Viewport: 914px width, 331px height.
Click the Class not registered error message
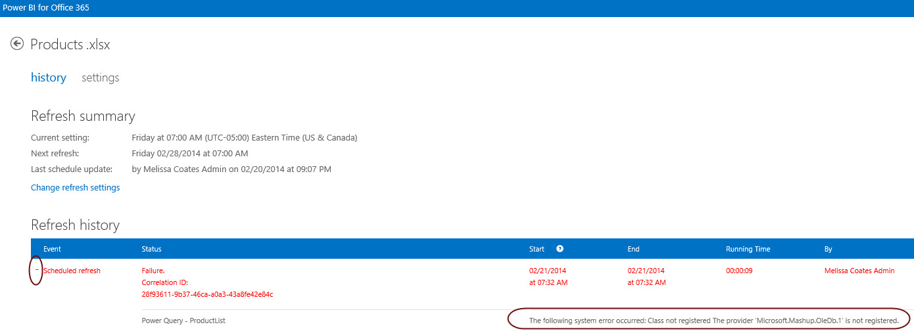713,320
